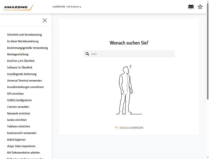The image size is (209, 159).
Task: Open Universal Terminal verwenden
Action: 24,80
